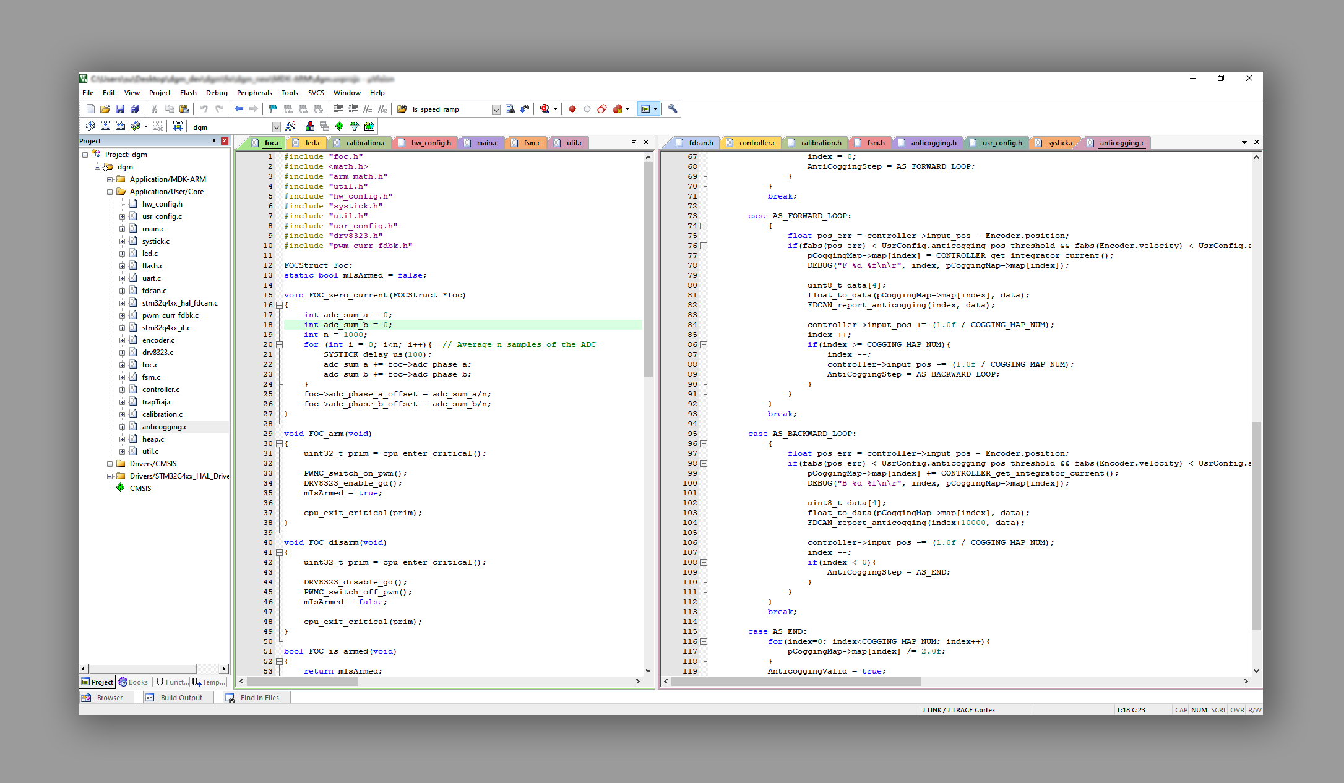Click the Build target toolbar icon
The width and height of the screenshot is (1344, 783).
tap(105, 126)
